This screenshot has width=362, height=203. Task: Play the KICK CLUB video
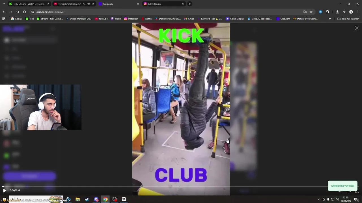point(5,190)
